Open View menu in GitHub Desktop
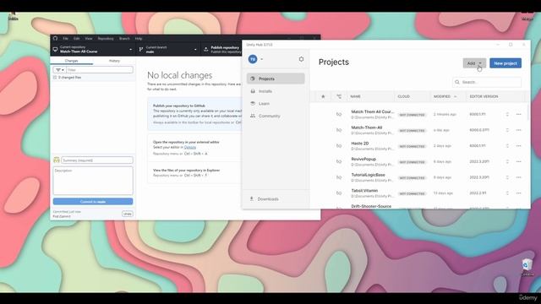Screen dimensions: 541x304 pos(89,39)
